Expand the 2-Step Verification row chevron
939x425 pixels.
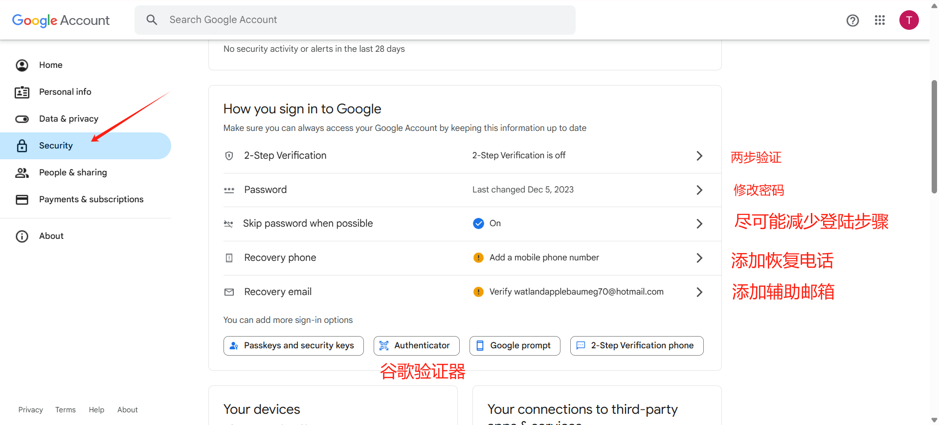pyautogui.click(x=699, y=156)
